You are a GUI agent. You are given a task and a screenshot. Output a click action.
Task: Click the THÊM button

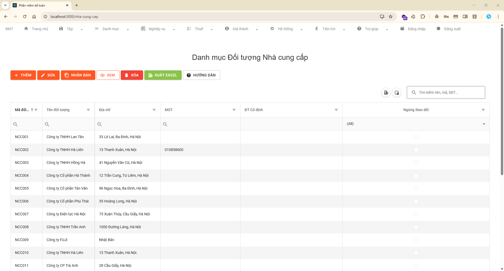[x=23, y=75]
